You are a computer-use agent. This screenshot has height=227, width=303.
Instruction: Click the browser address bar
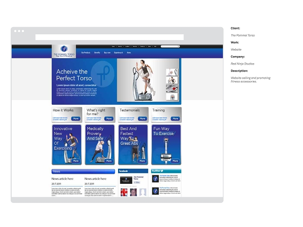(109, 37)
